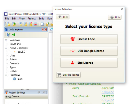The image size is (132, 104).
Task: Click the chip icon beside Device
Action: [x=9, y=97]
